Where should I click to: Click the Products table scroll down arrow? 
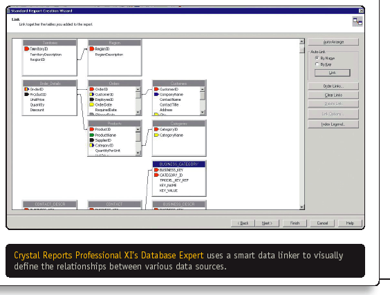point(138,153)
